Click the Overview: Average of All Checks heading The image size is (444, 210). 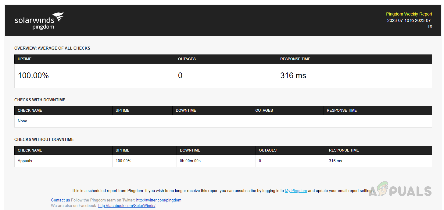point(52,48)
